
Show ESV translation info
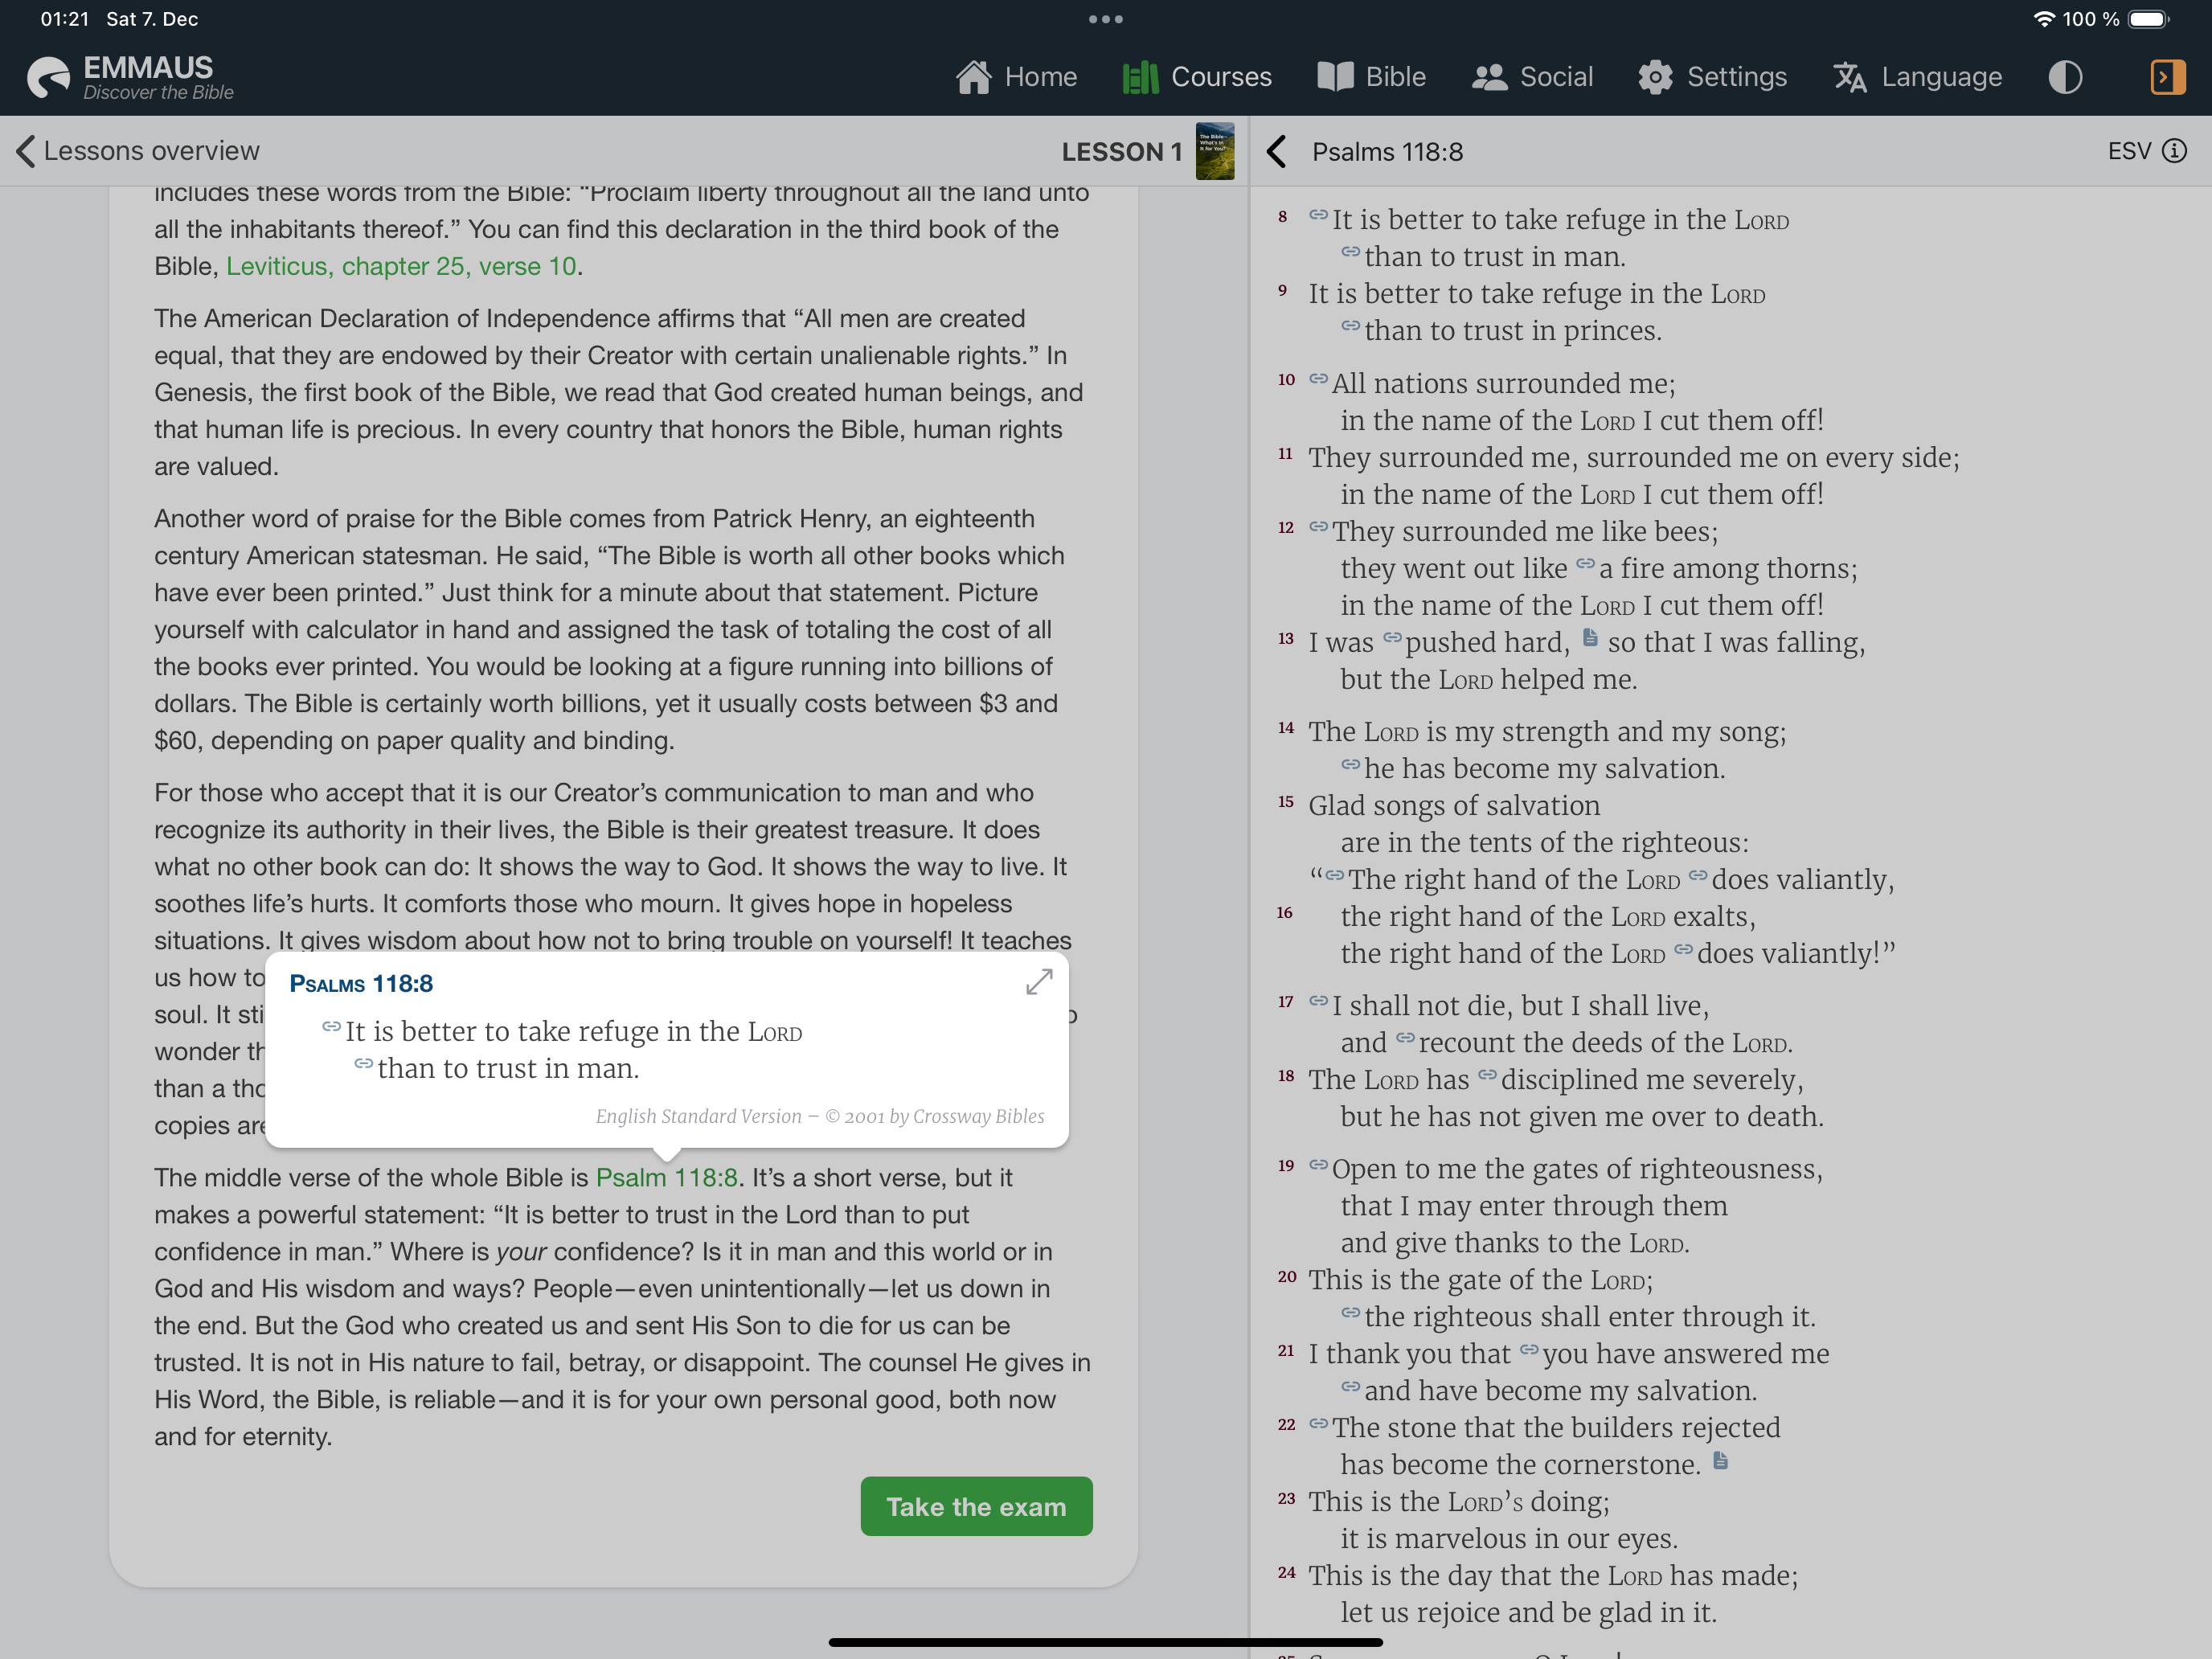tap(2174, 151)
